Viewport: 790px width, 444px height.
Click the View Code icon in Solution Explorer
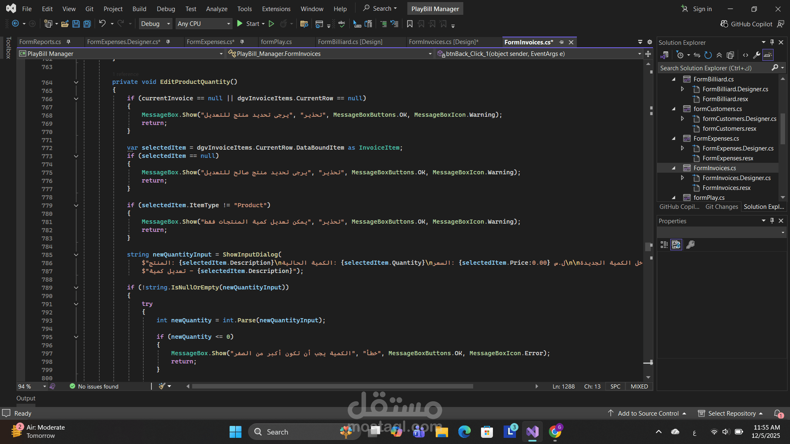(x=746, y=55)
